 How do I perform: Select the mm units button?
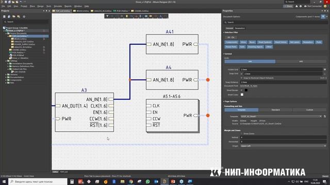(250, 62)
